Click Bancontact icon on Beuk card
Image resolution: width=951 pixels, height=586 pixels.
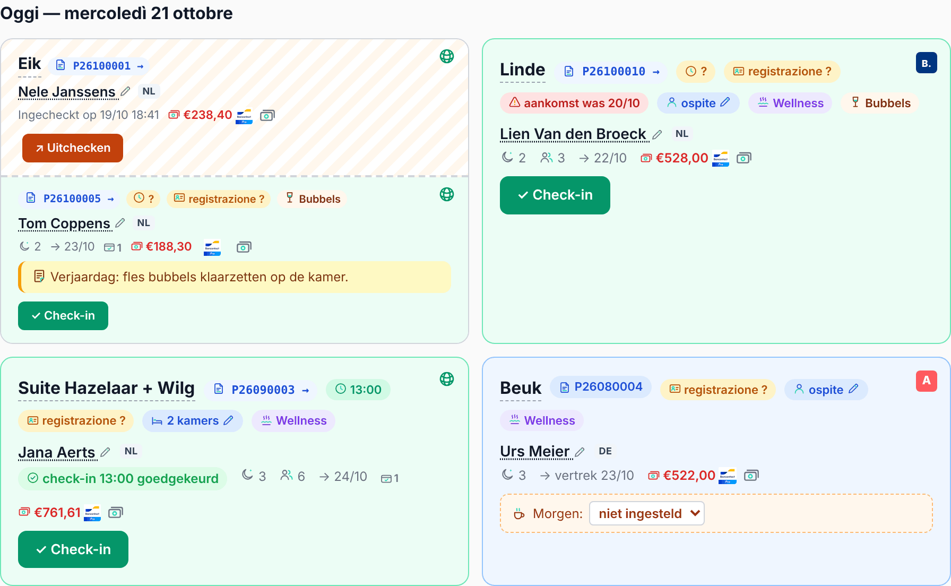(728, 476)
